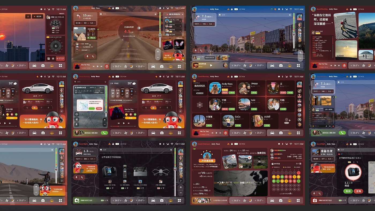
Task: Increase left 26.0° temperature on desert screen
Action: 121,66
